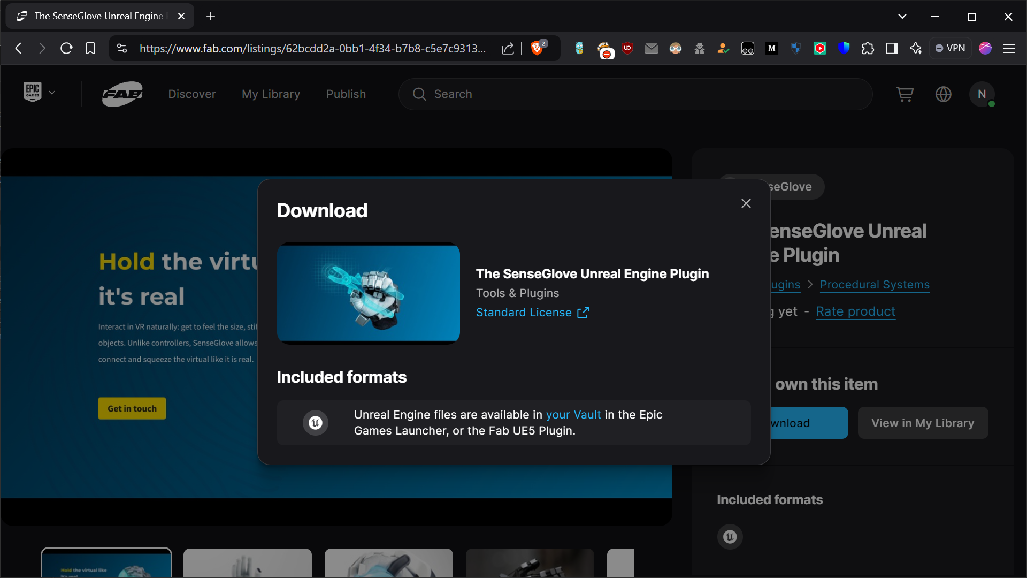This screenshot has width=1027, height=578.
Task: Click the share page icon in the address bar
Action: click(x=507, y=48)
